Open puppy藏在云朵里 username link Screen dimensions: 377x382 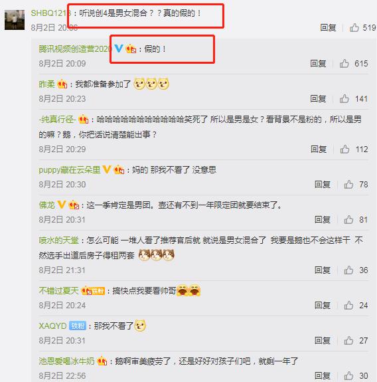tap(70, 170)
